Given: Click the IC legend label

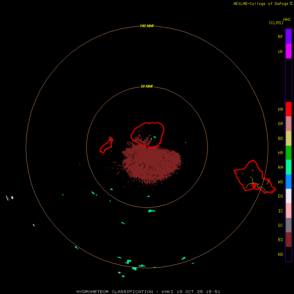Looking at the screenshot, I should (280, 211).
